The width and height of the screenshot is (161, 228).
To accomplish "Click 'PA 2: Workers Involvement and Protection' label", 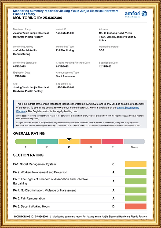I will click(40, 172).
